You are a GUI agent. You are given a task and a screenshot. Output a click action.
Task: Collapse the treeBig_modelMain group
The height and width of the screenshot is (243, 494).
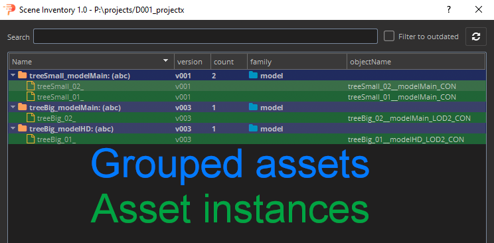coord(13,108)
